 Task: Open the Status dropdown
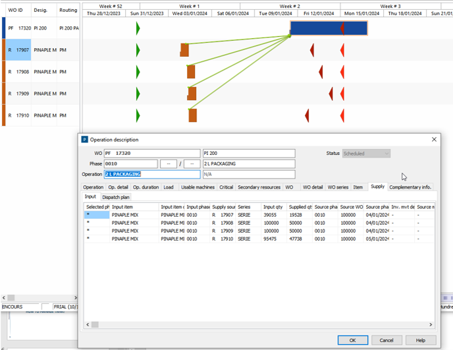(386, 154)
